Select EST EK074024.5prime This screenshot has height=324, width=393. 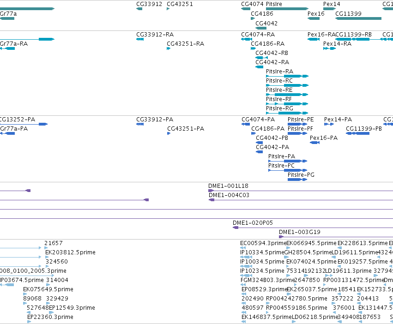pyautogui.click(x=311, y=262)
